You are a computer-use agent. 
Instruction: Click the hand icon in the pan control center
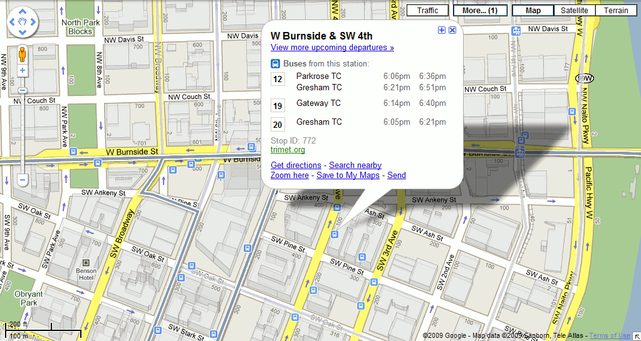click(23, 22)
